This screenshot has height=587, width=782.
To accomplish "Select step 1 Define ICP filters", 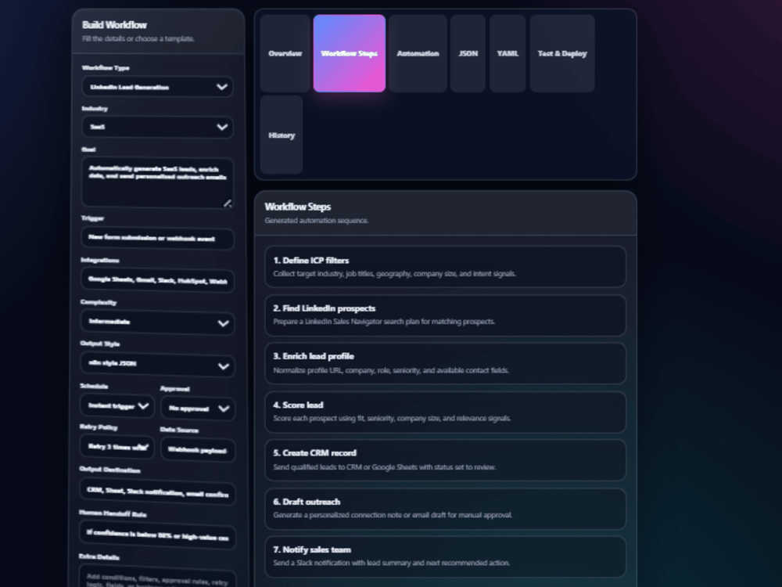I will point(446,267).
